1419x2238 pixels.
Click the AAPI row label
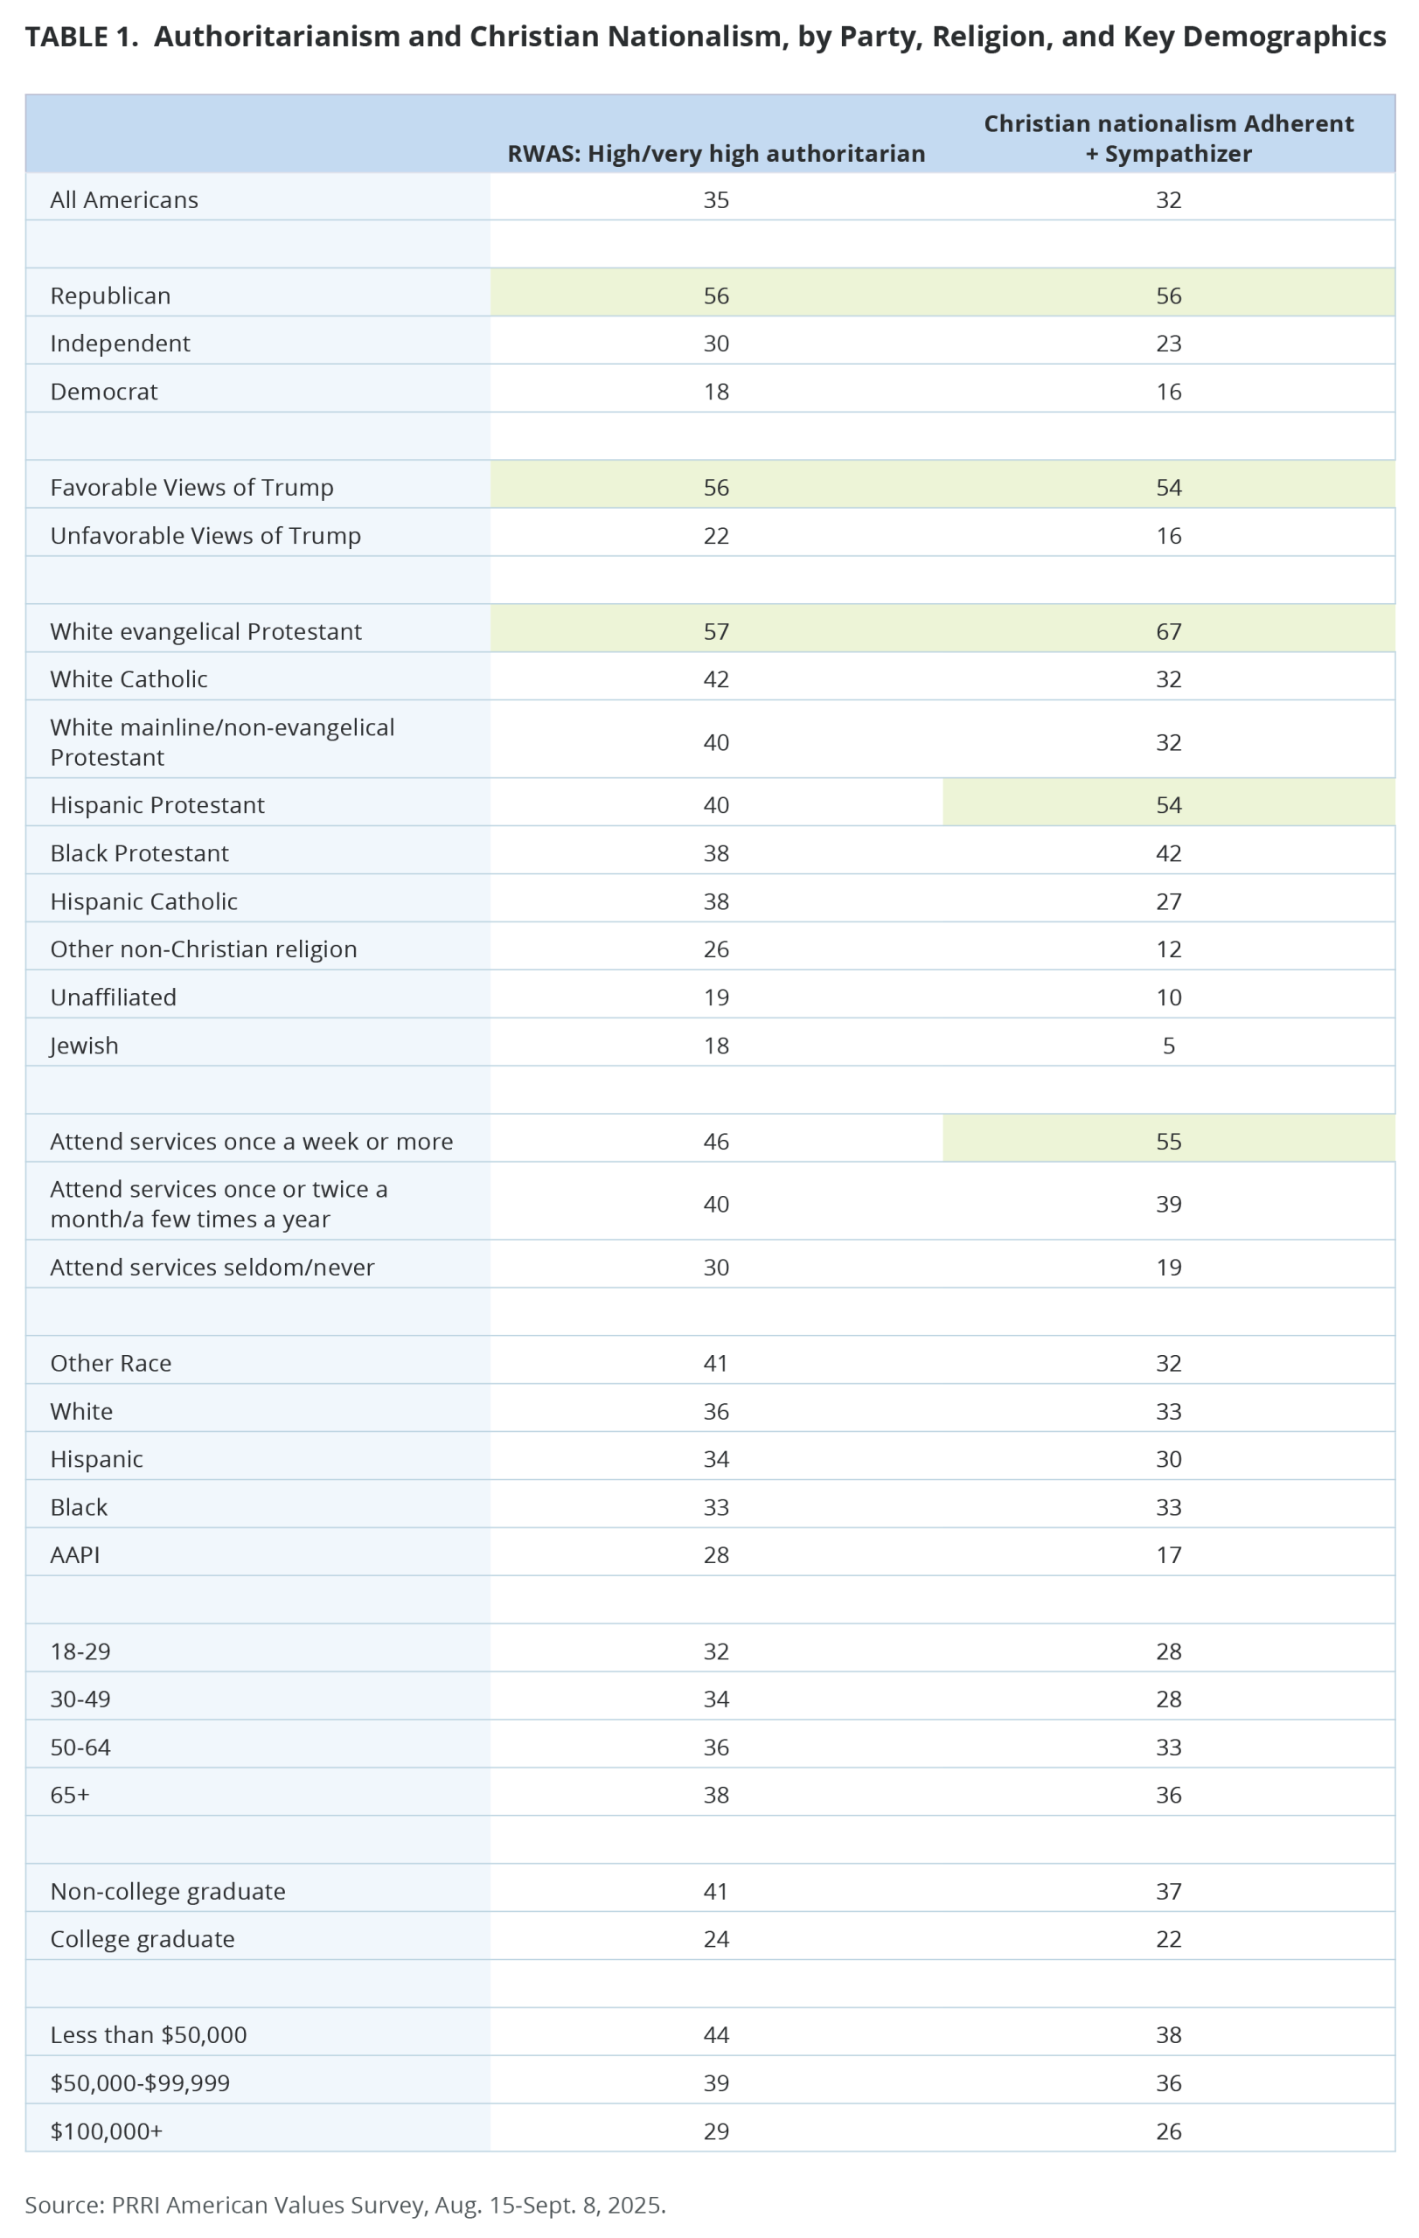75,1555
